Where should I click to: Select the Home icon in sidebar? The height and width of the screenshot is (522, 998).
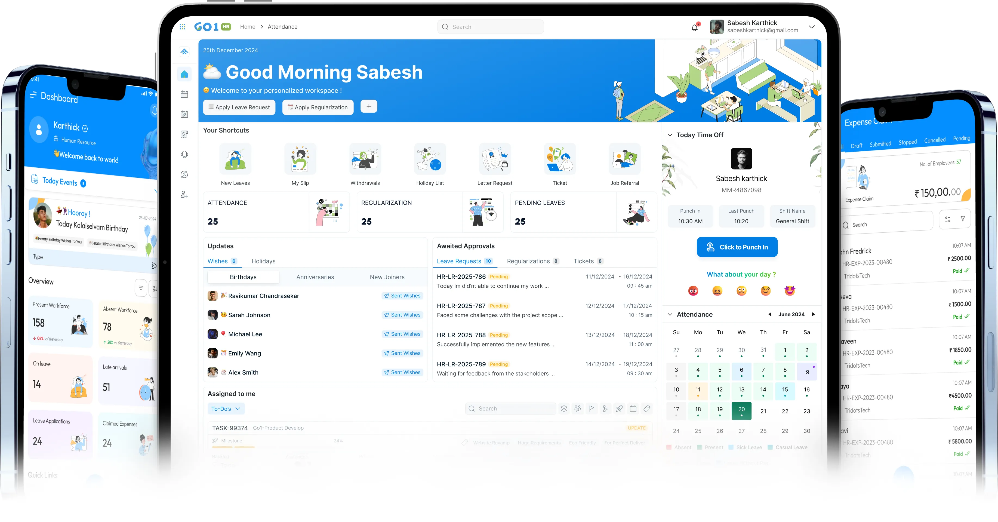click(x=184, y=74)
